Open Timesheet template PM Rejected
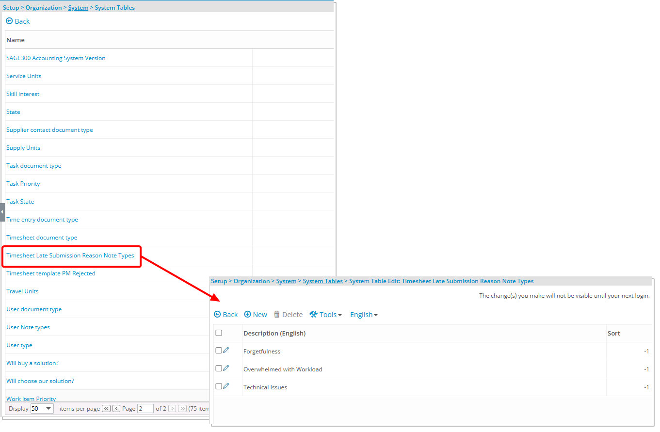The image size is (660, 432). click(51, 273)
